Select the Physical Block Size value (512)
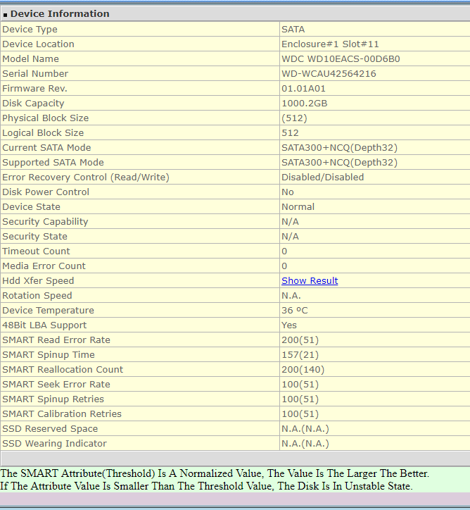 coord(294,118)
